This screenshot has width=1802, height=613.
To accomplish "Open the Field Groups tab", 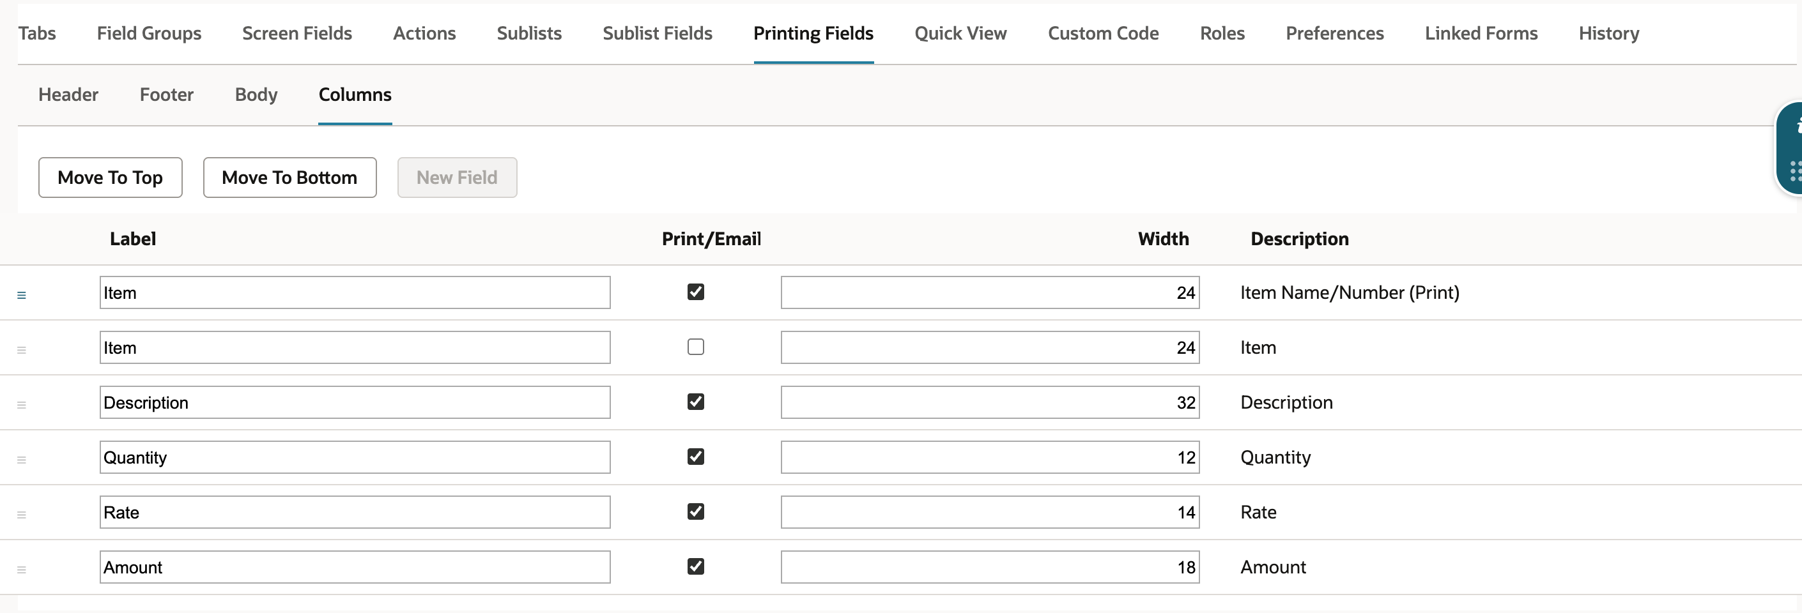I will pyautogui.click(x=149, y=33).
